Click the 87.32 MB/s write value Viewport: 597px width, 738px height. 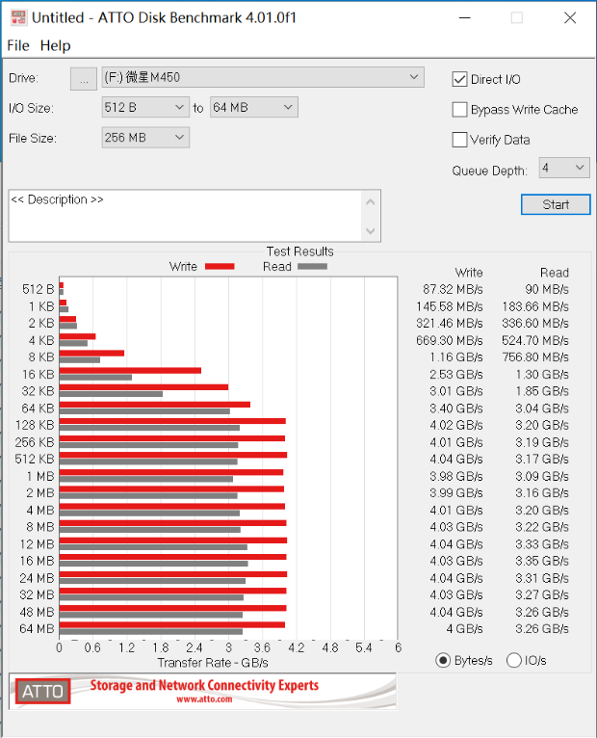coord(453,289)
